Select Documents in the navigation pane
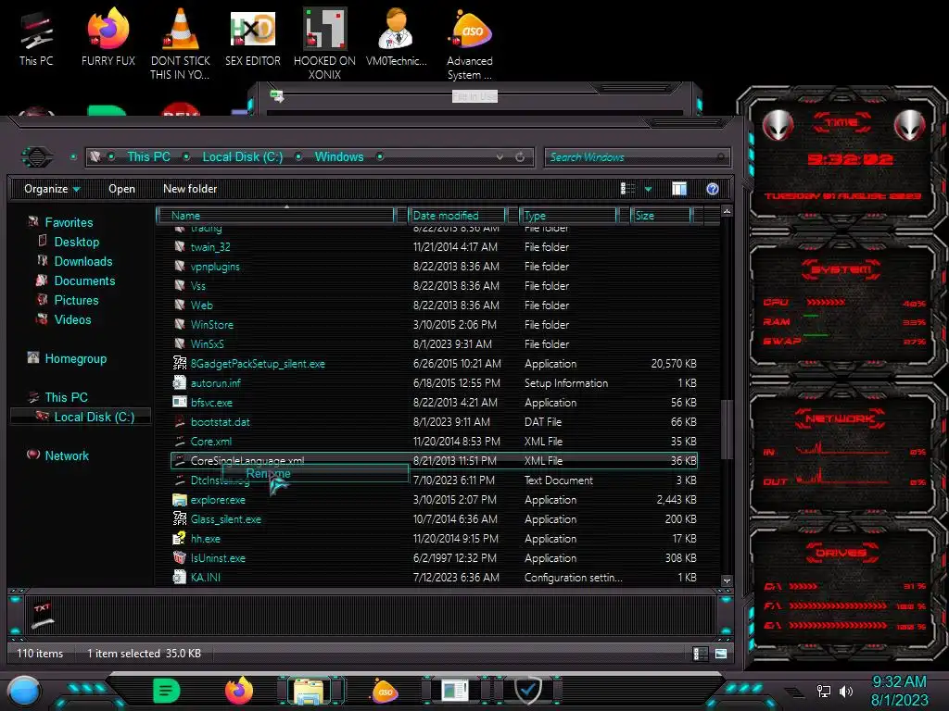The image size is (949, 711). 84,281
